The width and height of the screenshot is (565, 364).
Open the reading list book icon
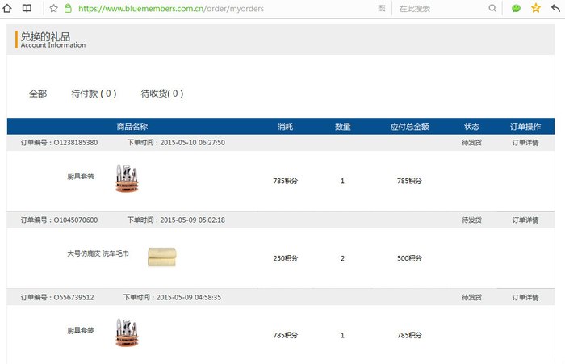point(27,8)
